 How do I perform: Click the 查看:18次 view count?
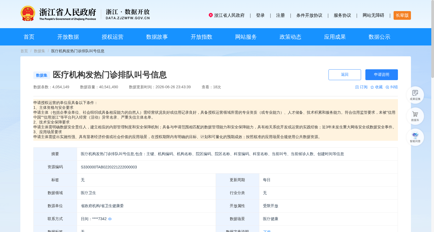[x=211, y=87]
